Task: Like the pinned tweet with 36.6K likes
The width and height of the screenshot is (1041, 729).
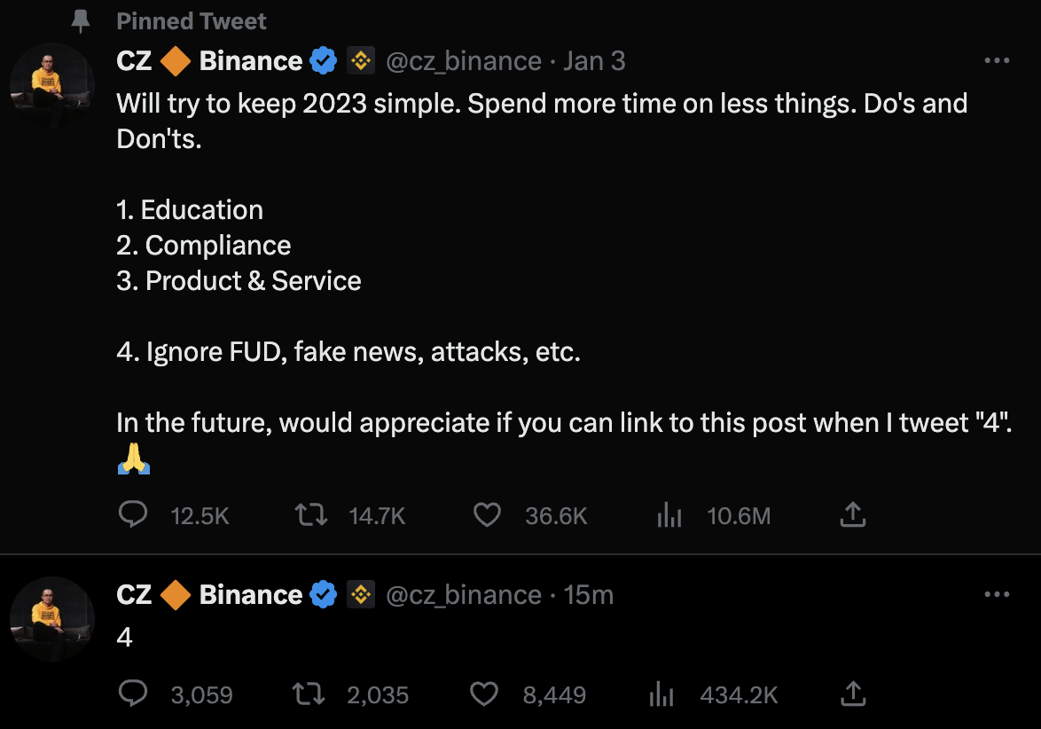Action: coord(487,515)
